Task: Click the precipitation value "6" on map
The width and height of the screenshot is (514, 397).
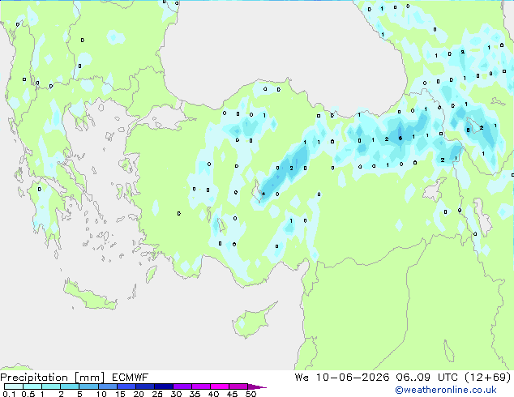Action: (400, 139)
